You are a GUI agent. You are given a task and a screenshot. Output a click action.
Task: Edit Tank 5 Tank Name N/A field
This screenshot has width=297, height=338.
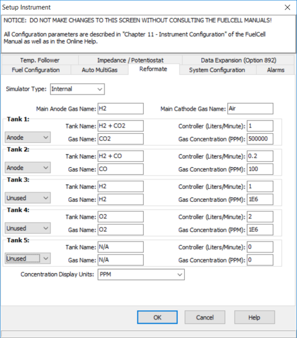click(121, 247)
